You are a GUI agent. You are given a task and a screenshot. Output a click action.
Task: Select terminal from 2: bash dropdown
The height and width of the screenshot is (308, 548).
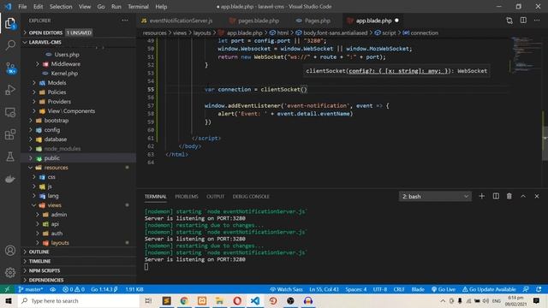click(435, 196)
